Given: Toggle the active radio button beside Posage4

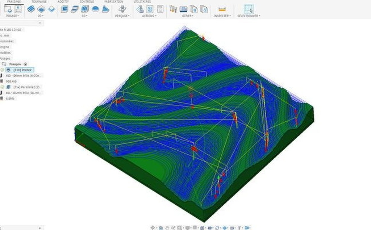Looking at the screenshot, I should pyautogui.click(x=25, y=64).
